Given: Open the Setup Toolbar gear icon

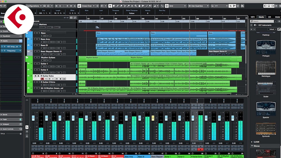Looking at the screenshot, I should 280,6.
